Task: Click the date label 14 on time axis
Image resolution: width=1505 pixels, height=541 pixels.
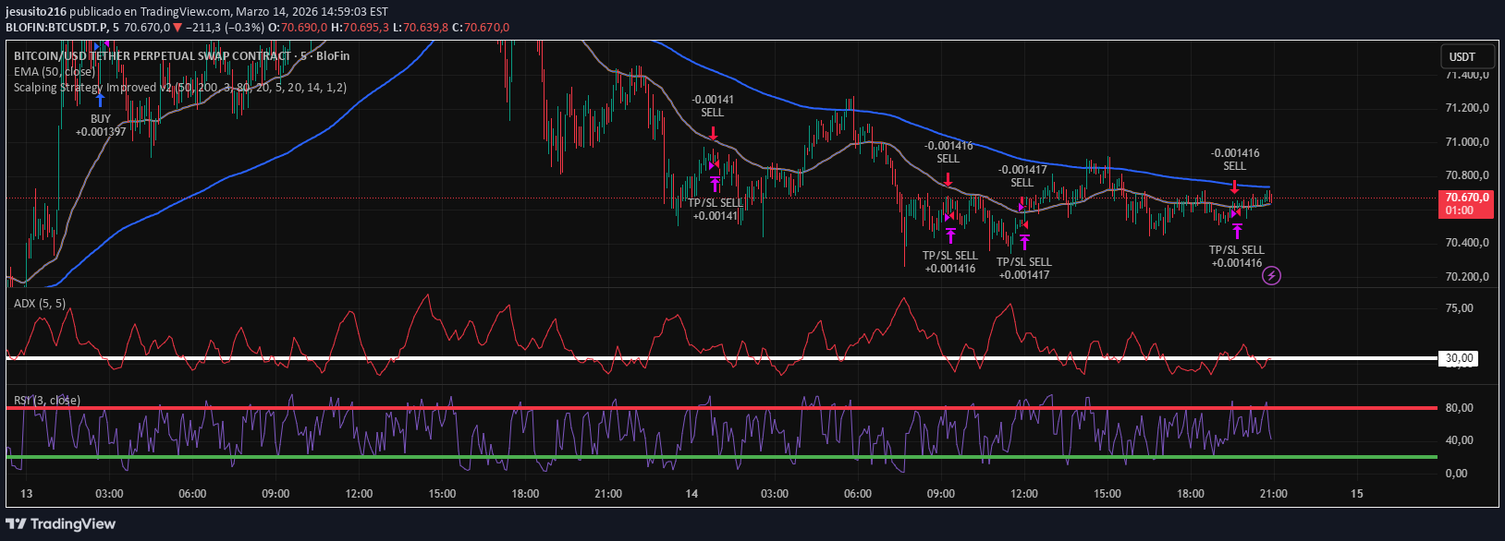Action: 691,494
